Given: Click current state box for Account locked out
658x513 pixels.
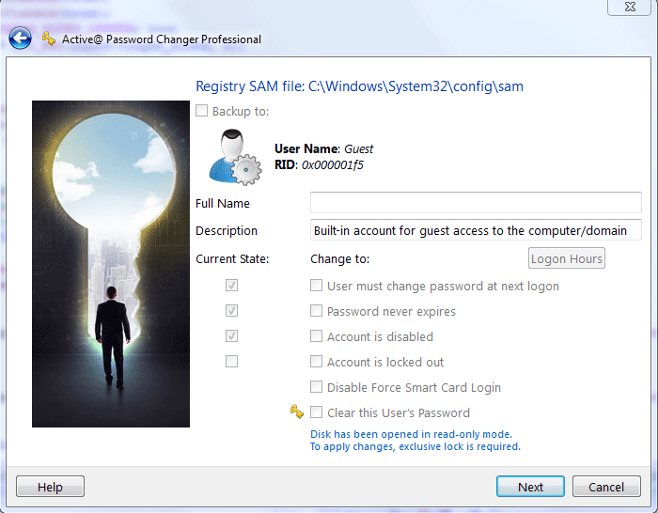Looking at the screenshot, I should tap(231, 361).
